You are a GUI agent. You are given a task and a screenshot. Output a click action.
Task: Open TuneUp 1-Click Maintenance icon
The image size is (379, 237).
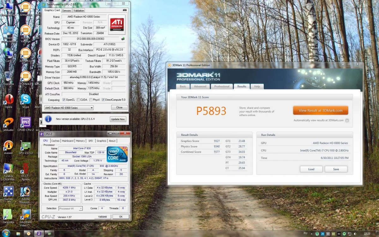9,172
